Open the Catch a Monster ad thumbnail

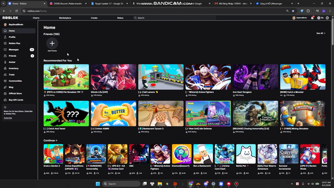pyautogui.click(x=303, y=77)
